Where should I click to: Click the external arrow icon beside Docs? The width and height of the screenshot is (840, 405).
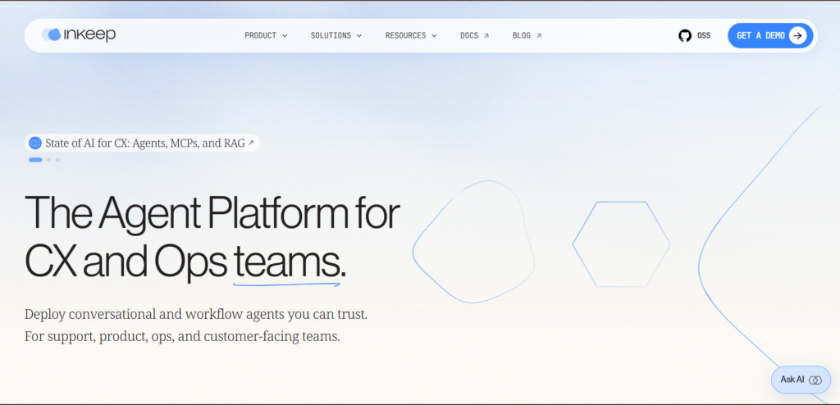coord(486,36)
